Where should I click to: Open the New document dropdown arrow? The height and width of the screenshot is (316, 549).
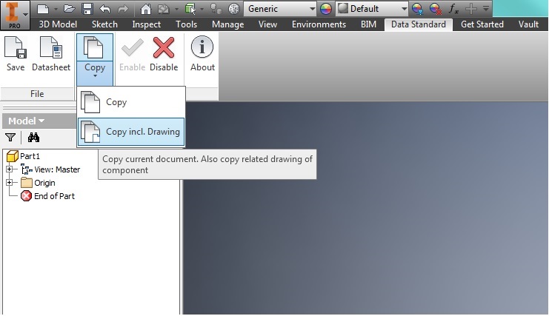coord(56,9)
